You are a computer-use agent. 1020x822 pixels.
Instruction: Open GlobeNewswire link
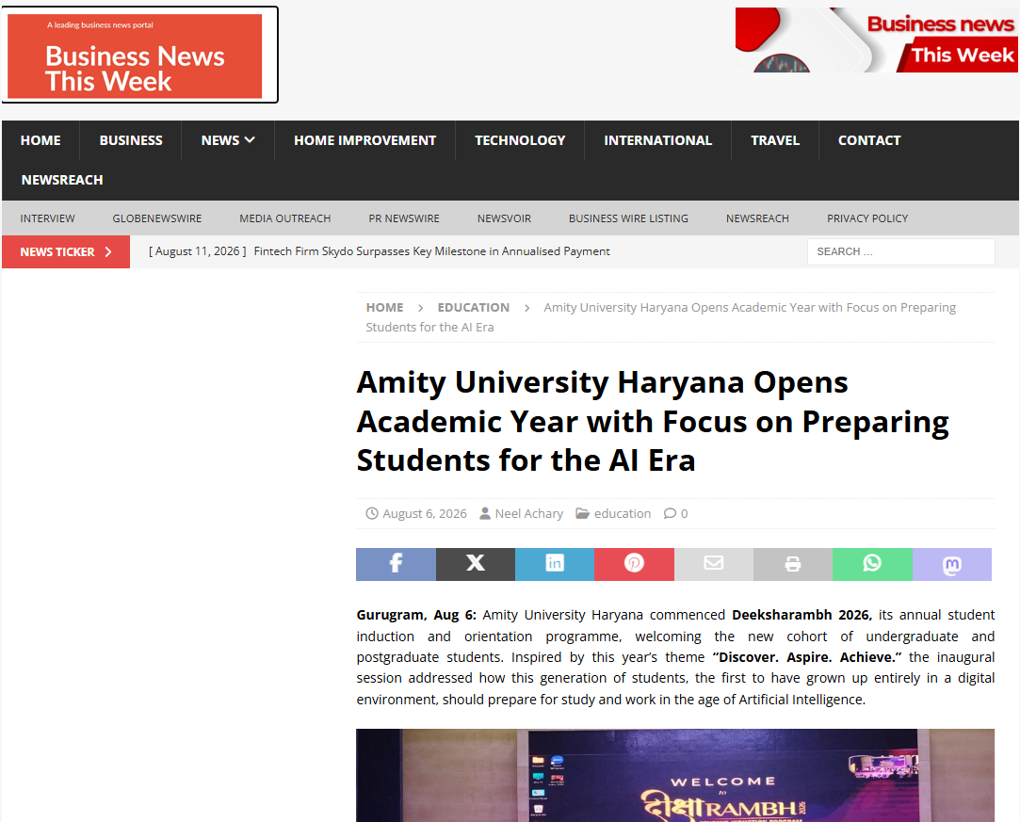pos(156,218)
